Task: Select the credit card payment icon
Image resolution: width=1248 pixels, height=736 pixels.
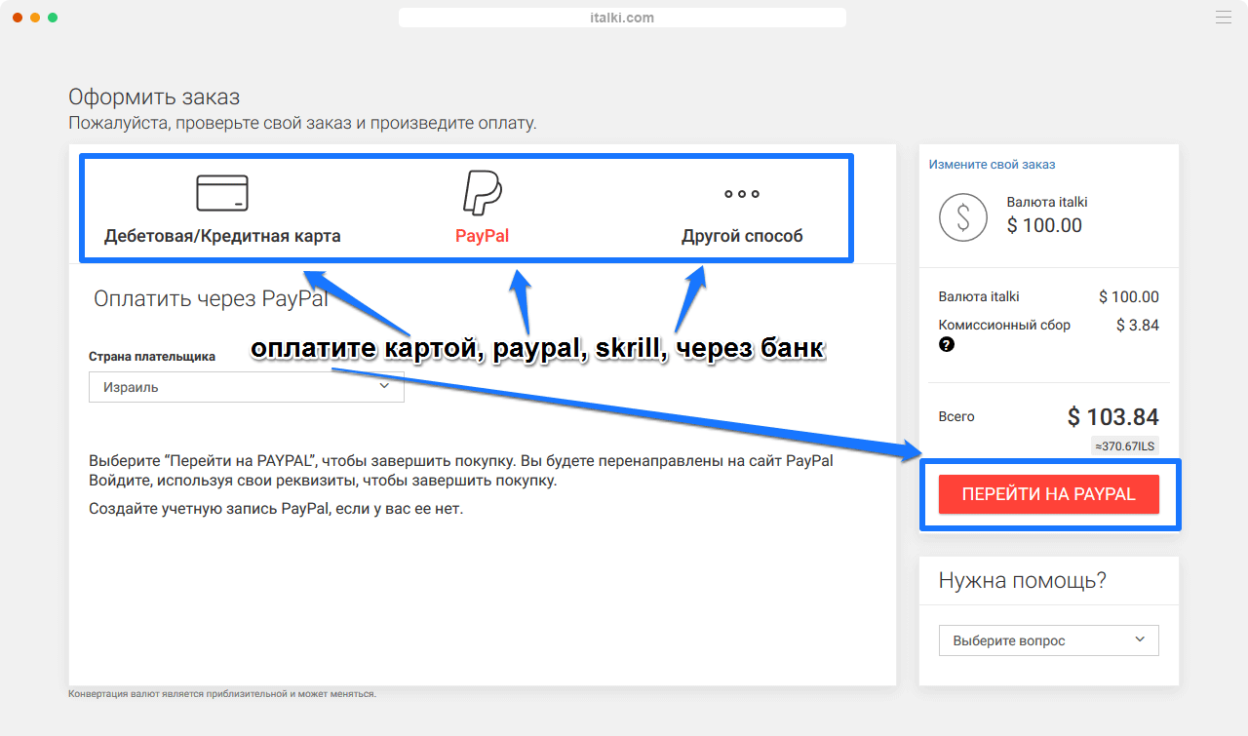Action: pos(222,193)
